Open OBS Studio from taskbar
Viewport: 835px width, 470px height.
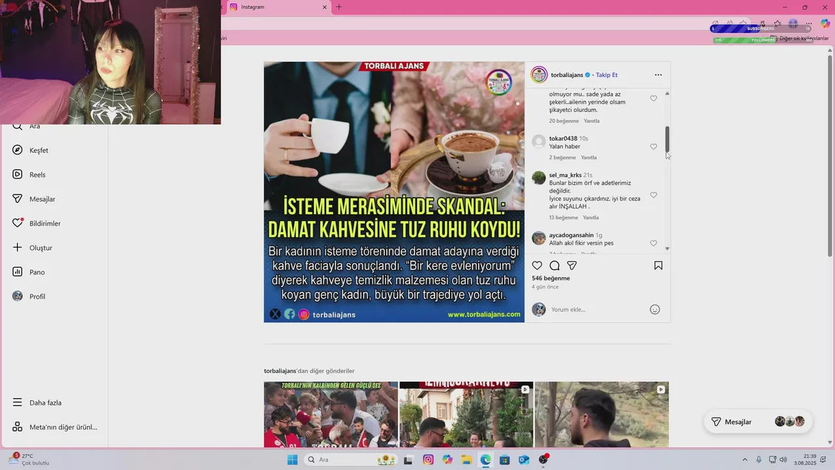pyautogui.click(x=543, y=460)
